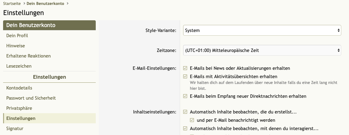Open Privatsphäre settings
This screenshot has width=349, height=135.
[x=19, y=108]
